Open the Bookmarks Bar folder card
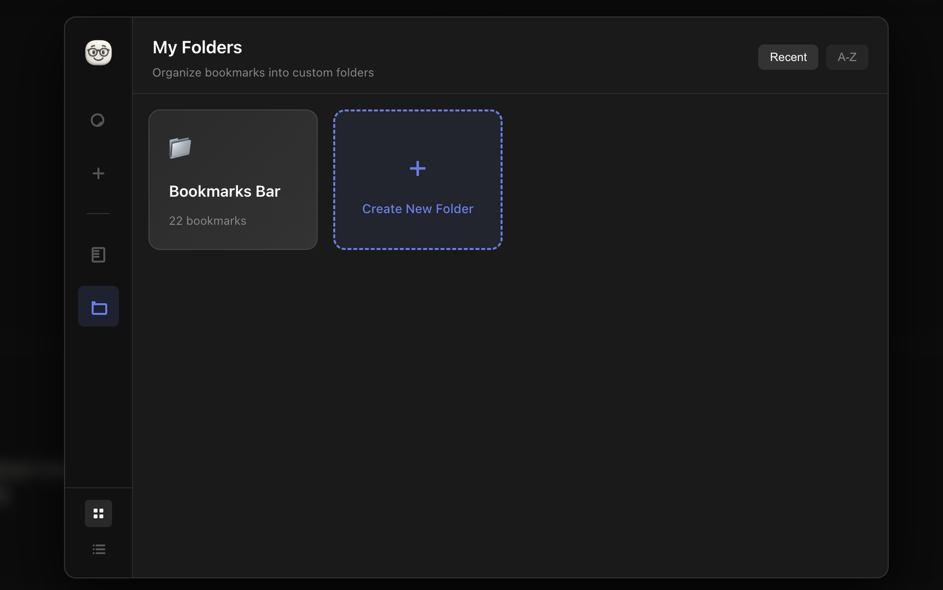The height and width of the screenshot is (590, 943). click(233, 180)
